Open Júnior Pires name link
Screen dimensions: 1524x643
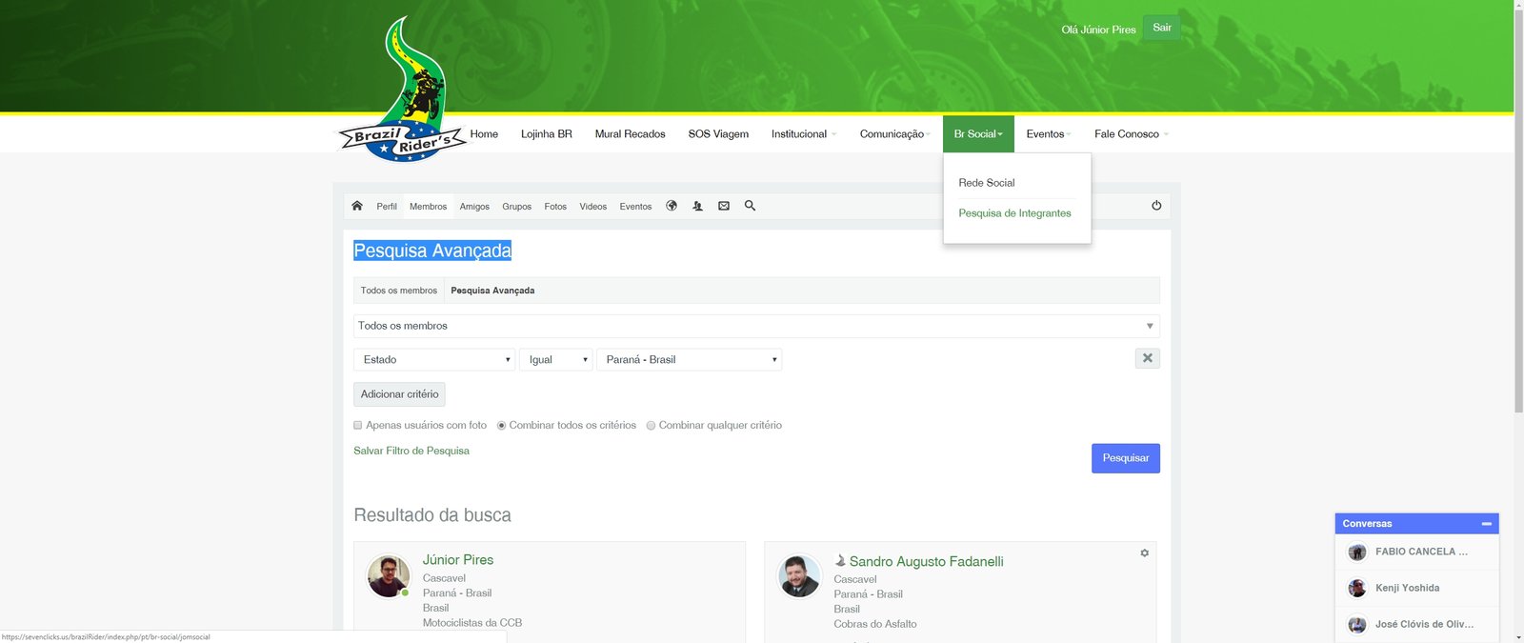tap(458, 560)
